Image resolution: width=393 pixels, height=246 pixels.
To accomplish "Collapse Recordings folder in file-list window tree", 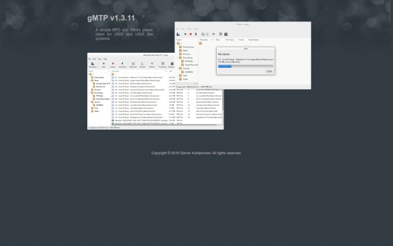I will [90, 93].
